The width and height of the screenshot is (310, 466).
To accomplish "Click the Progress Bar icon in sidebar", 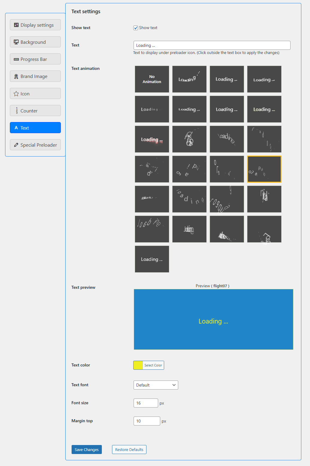I will (16, 59).
